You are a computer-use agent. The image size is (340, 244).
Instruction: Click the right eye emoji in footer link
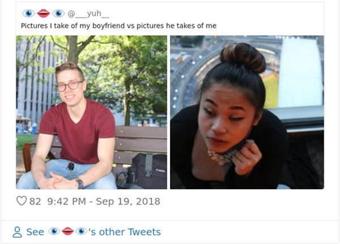[81, 232]
